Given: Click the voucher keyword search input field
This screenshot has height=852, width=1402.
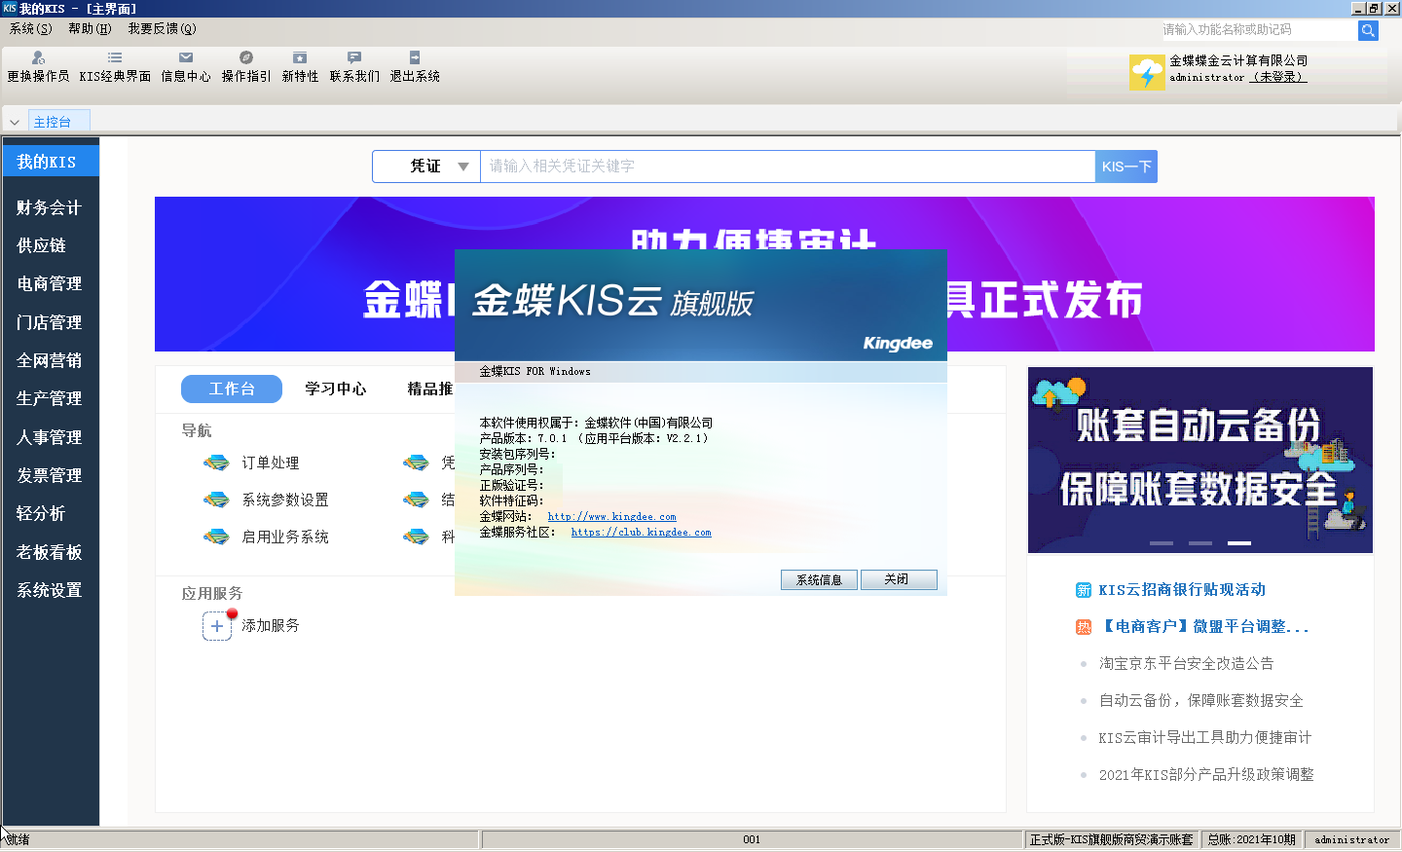Looking at the screenshot, I should (x=787, y=167).
